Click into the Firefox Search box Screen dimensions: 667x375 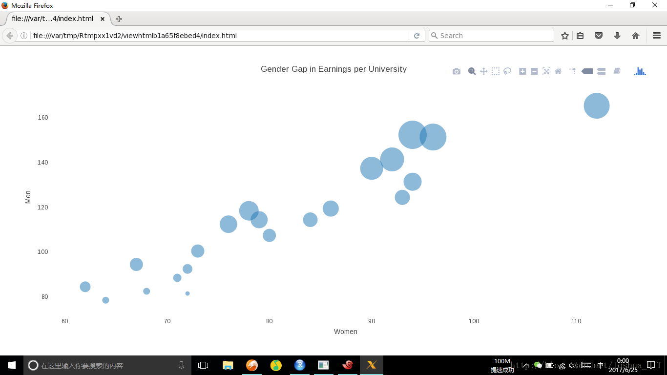pyautogui.click(x=491, y=36)
